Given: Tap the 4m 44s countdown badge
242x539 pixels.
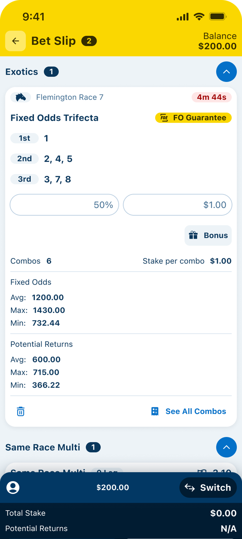Looking at the screenshot, I should tap(211, 97).
